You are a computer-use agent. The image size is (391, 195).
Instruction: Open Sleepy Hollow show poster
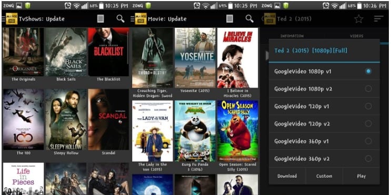click(66, 119)
